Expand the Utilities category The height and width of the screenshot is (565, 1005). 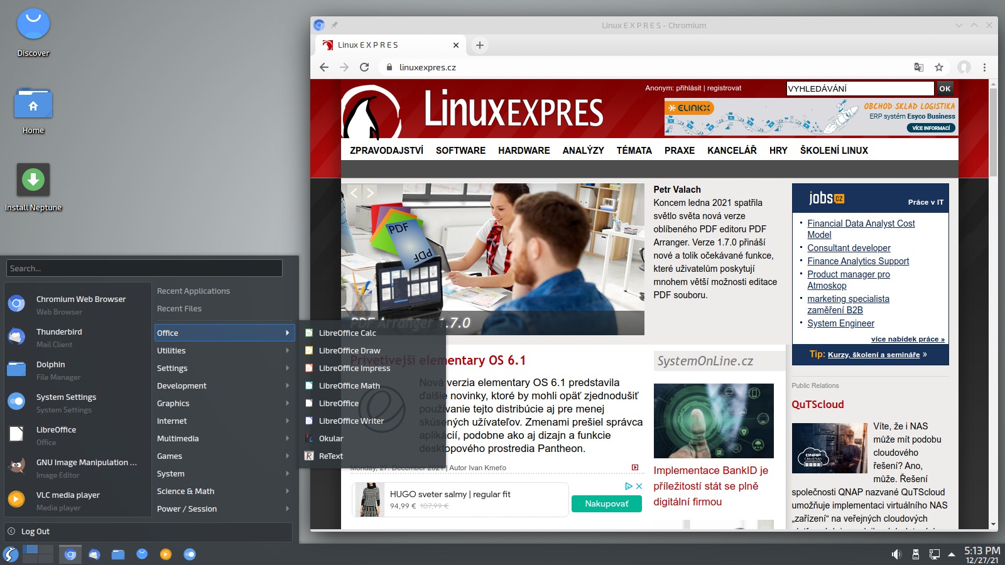(224, 350)
